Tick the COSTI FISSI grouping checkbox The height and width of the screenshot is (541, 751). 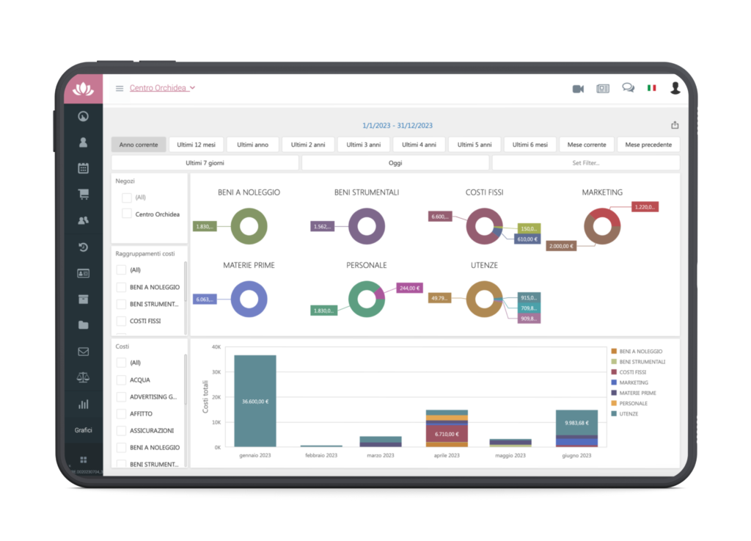click(121, 321)
